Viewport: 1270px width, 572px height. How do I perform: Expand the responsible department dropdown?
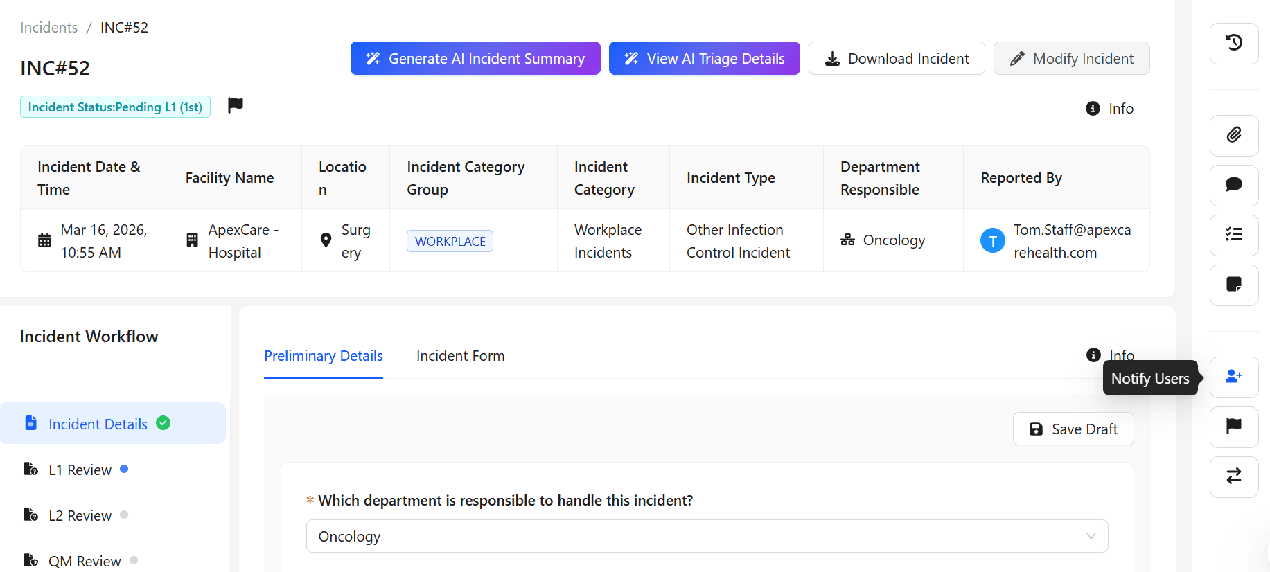click(x=707, y=536)
